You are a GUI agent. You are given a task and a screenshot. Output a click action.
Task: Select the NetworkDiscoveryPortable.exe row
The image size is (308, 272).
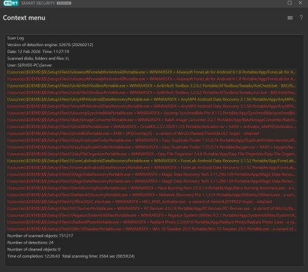(x=152, y=195)
